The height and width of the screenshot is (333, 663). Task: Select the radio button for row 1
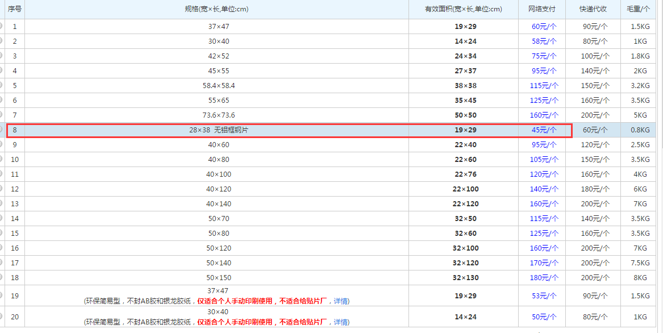tap(2, 26)
